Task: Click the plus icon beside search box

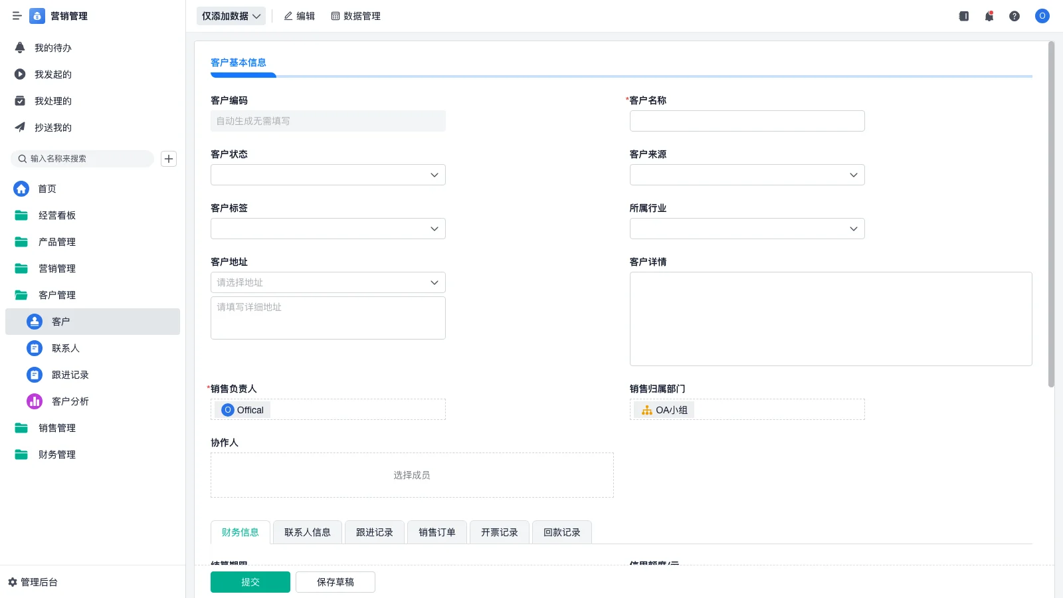Action: [168, 159]
